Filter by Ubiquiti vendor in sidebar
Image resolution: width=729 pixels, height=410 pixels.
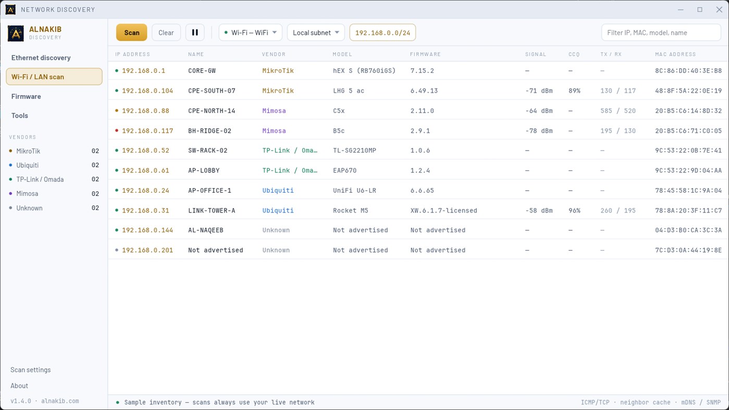pyautogui.click(x=54, y=165)
